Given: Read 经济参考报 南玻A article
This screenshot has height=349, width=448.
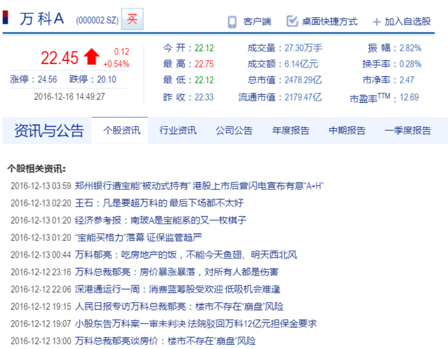Looking at the screenshot, I should (161, 220).
